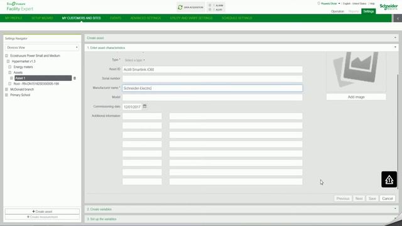
Task: Open the Setup Wizard tab
Action: pos(42,18)
